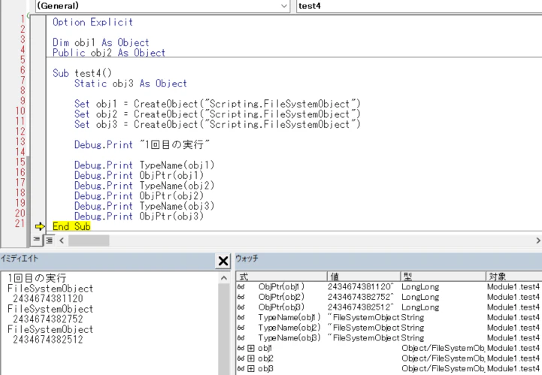Click the Static obj3 As Object line
The width and height of the screenshot is (542, 375).
pos(131,83)
